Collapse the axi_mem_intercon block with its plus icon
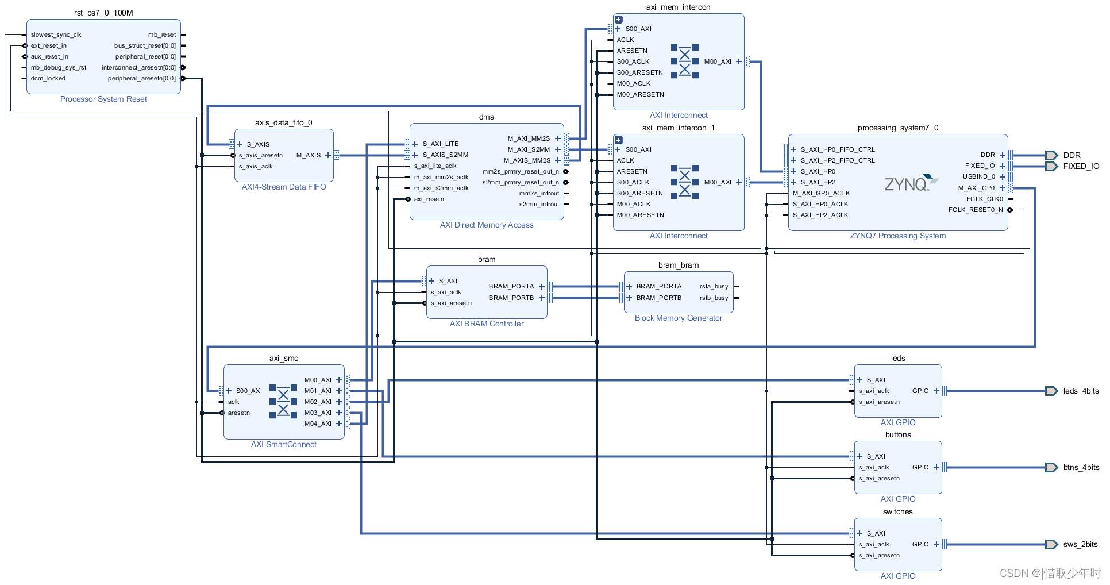This screenshot has height=585, width=1110. click(619, 20)
